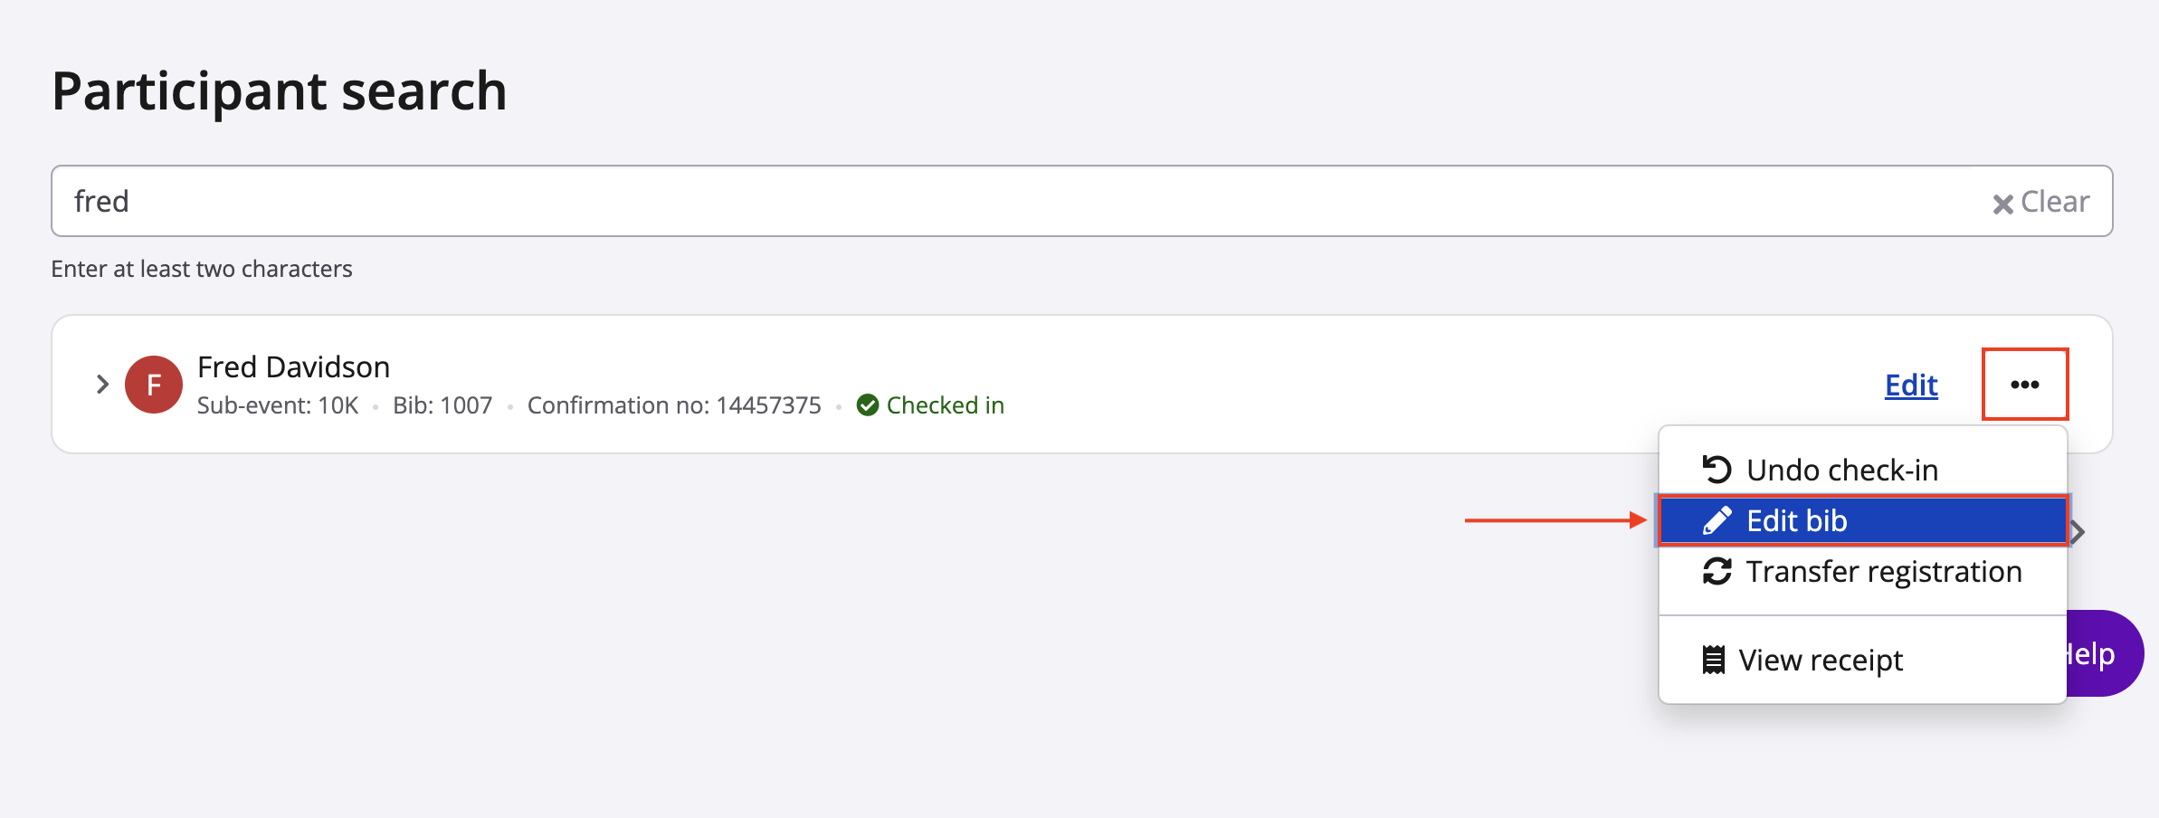Choose Undo check-in from the menu
Screen dimensions: 2159x818
click(1842, 471)
